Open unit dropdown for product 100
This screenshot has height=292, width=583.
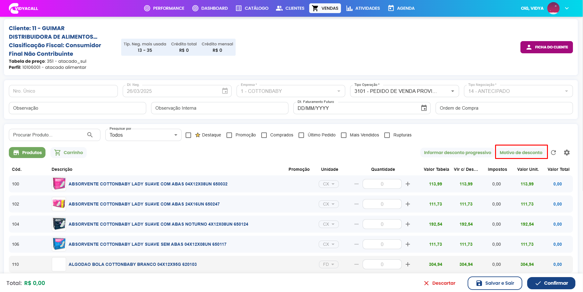click(329, 184)
